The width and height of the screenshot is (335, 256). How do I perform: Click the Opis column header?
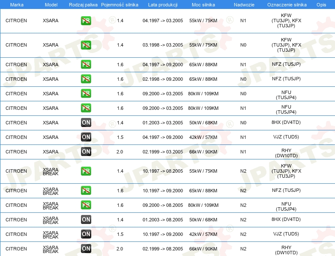point(321,5)
